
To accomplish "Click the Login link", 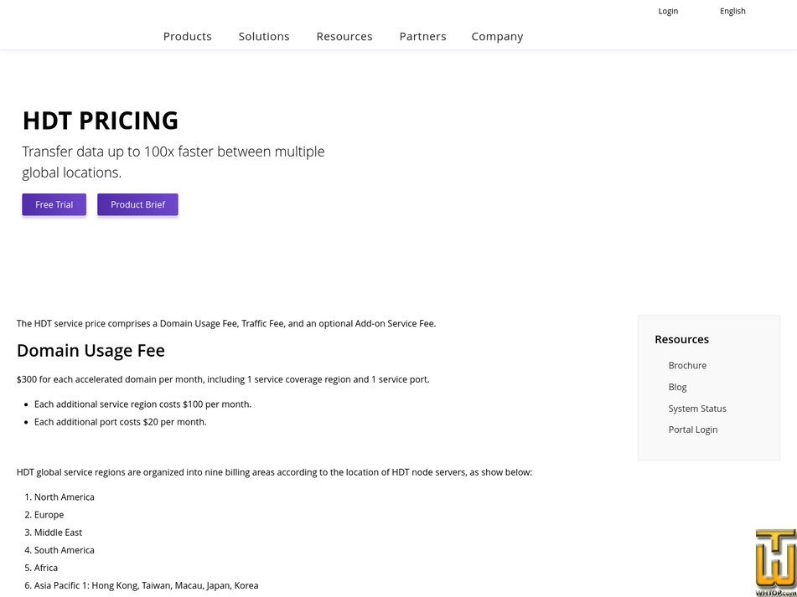I will [x=668, y=11].
